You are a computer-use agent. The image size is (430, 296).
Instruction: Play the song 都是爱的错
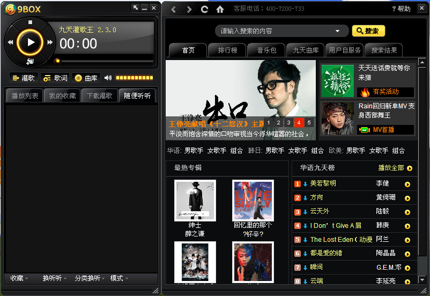click(407, 254)
